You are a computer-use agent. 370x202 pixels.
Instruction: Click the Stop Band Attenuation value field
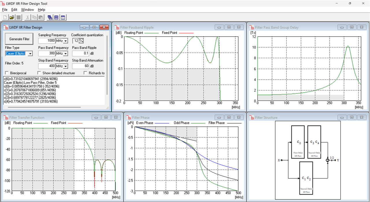[x=81, y=66]
